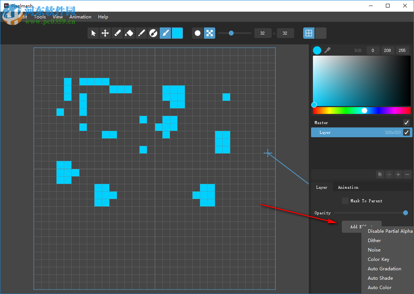414x294 pixels.
Task: Toggle Master layer visibility checkbox
Action: pos(406,123)
